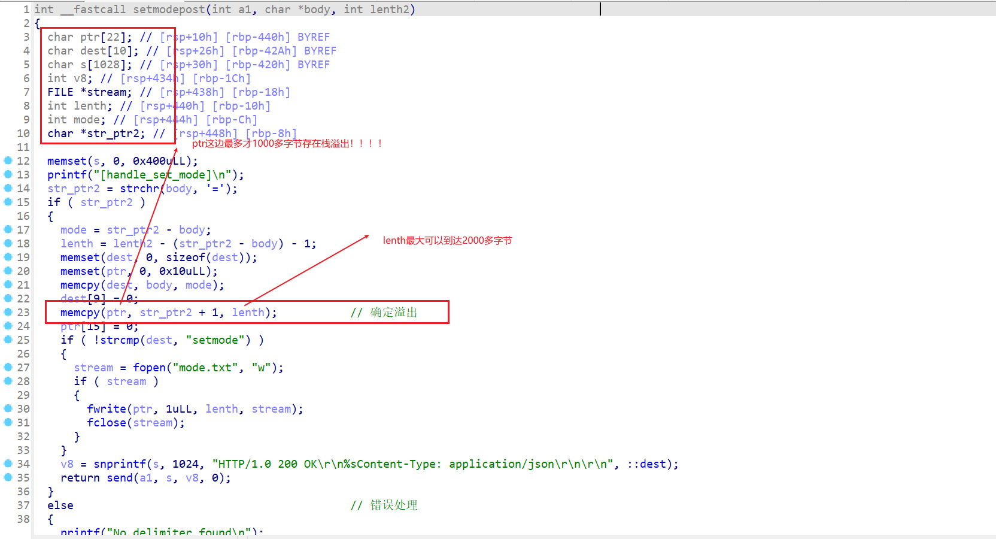
Task: Select the strchr function name
Action: coord(139,189)
